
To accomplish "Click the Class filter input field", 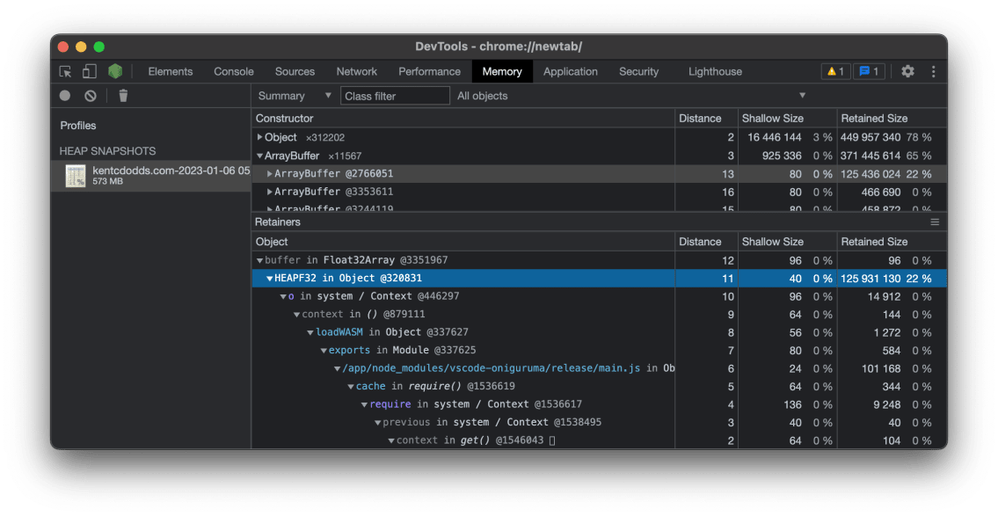I will point(395,95).
